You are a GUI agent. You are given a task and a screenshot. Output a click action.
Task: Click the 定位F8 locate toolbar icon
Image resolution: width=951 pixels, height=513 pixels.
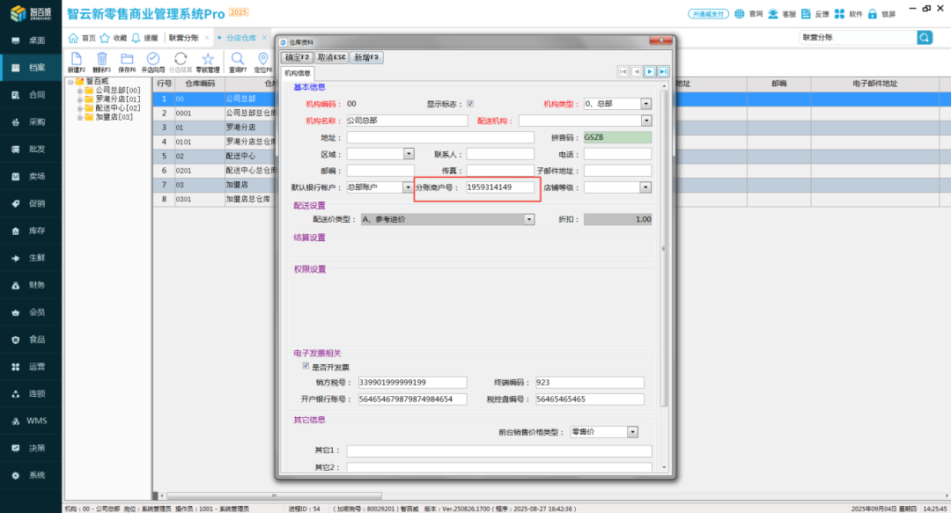pyautogui.click(x=262, y=57)
